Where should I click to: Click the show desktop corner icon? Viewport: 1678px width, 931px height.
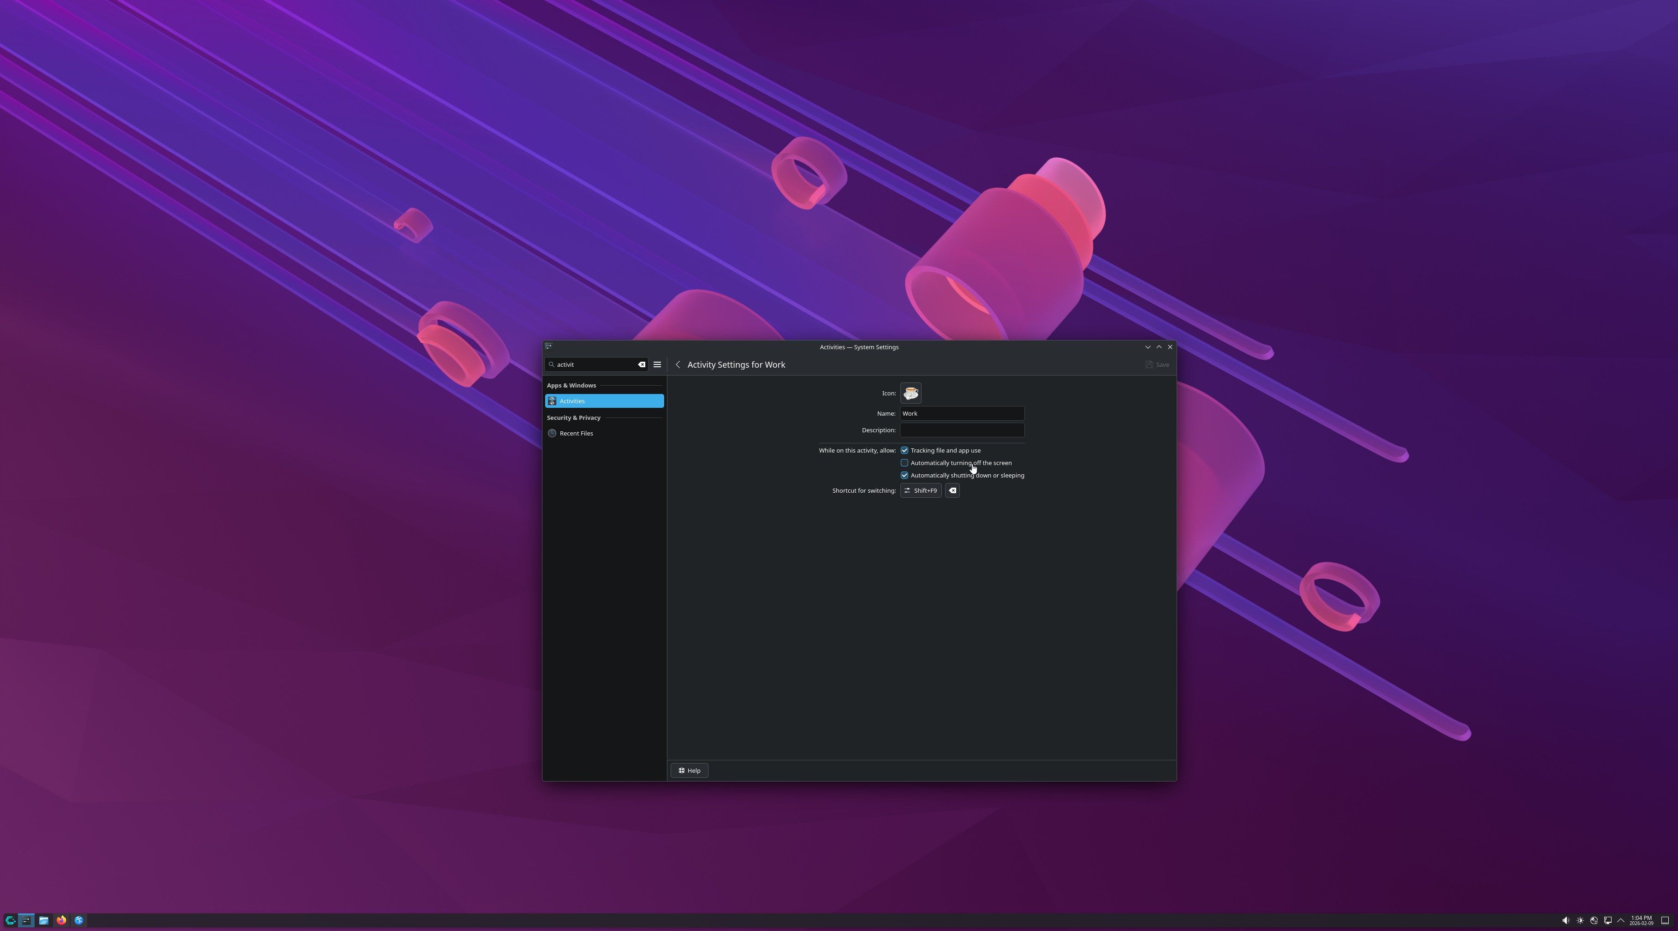pyautogui.click(x=1664, y=920)
